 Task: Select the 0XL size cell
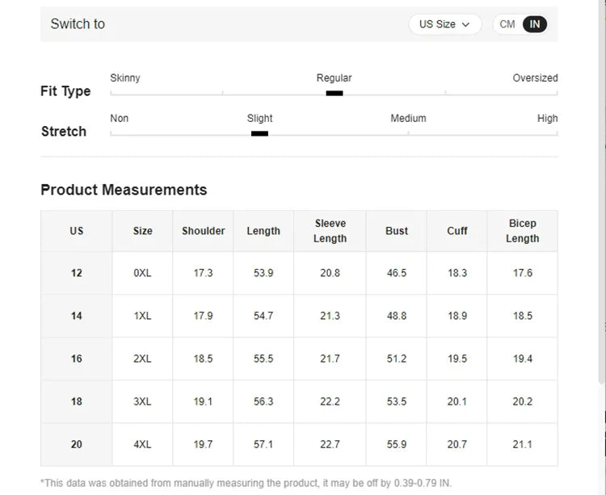pos(142,273)
